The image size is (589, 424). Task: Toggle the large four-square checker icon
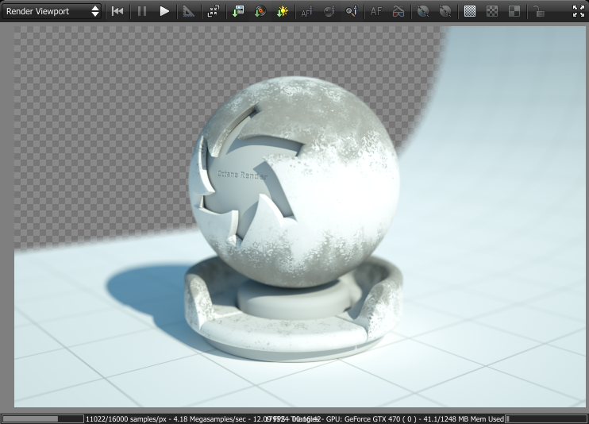514,11
